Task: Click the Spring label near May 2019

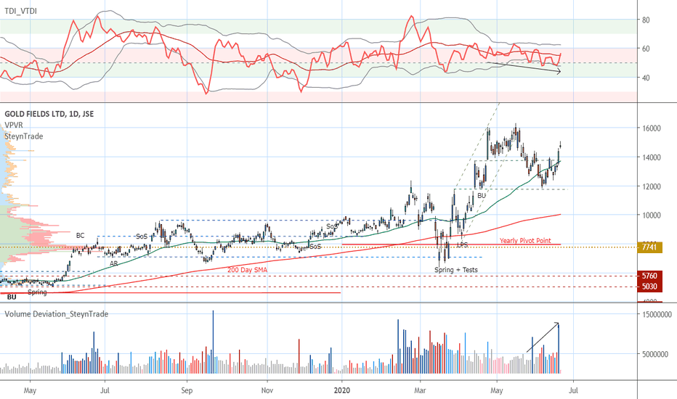Action: pos(37,292)
